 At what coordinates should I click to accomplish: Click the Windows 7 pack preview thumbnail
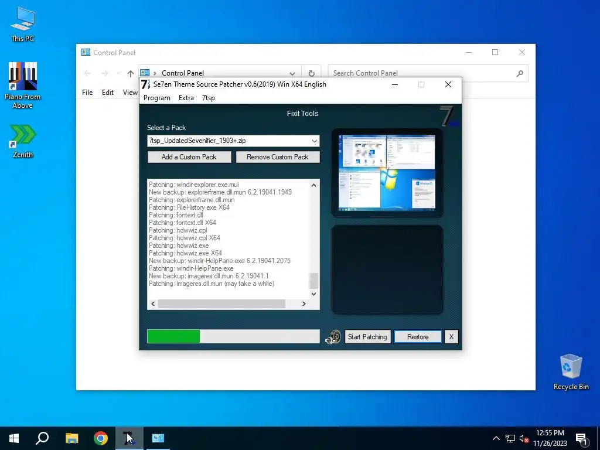point(387,173)
